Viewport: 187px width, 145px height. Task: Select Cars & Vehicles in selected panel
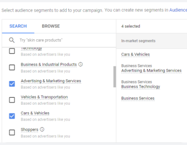click(x=135, y=54)
